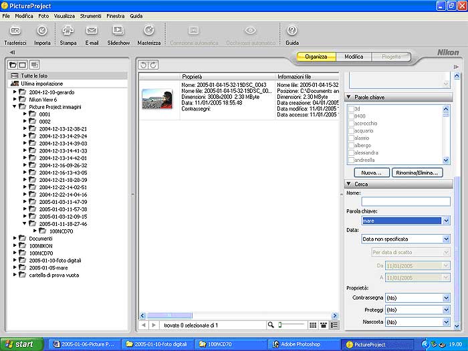Screen dimensions: 468x351
Task: Collapse the Cerca section
Action: click(x=348, y=184)
